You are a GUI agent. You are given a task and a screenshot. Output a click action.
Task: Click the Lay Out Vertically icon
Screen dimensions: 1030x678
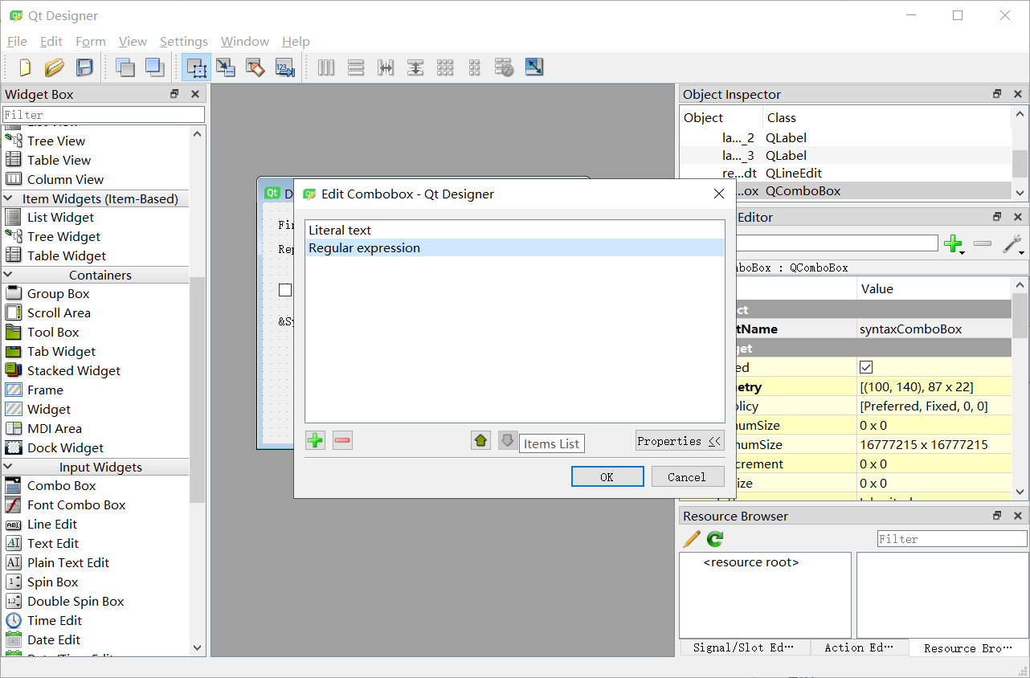[x=356, y=67]
